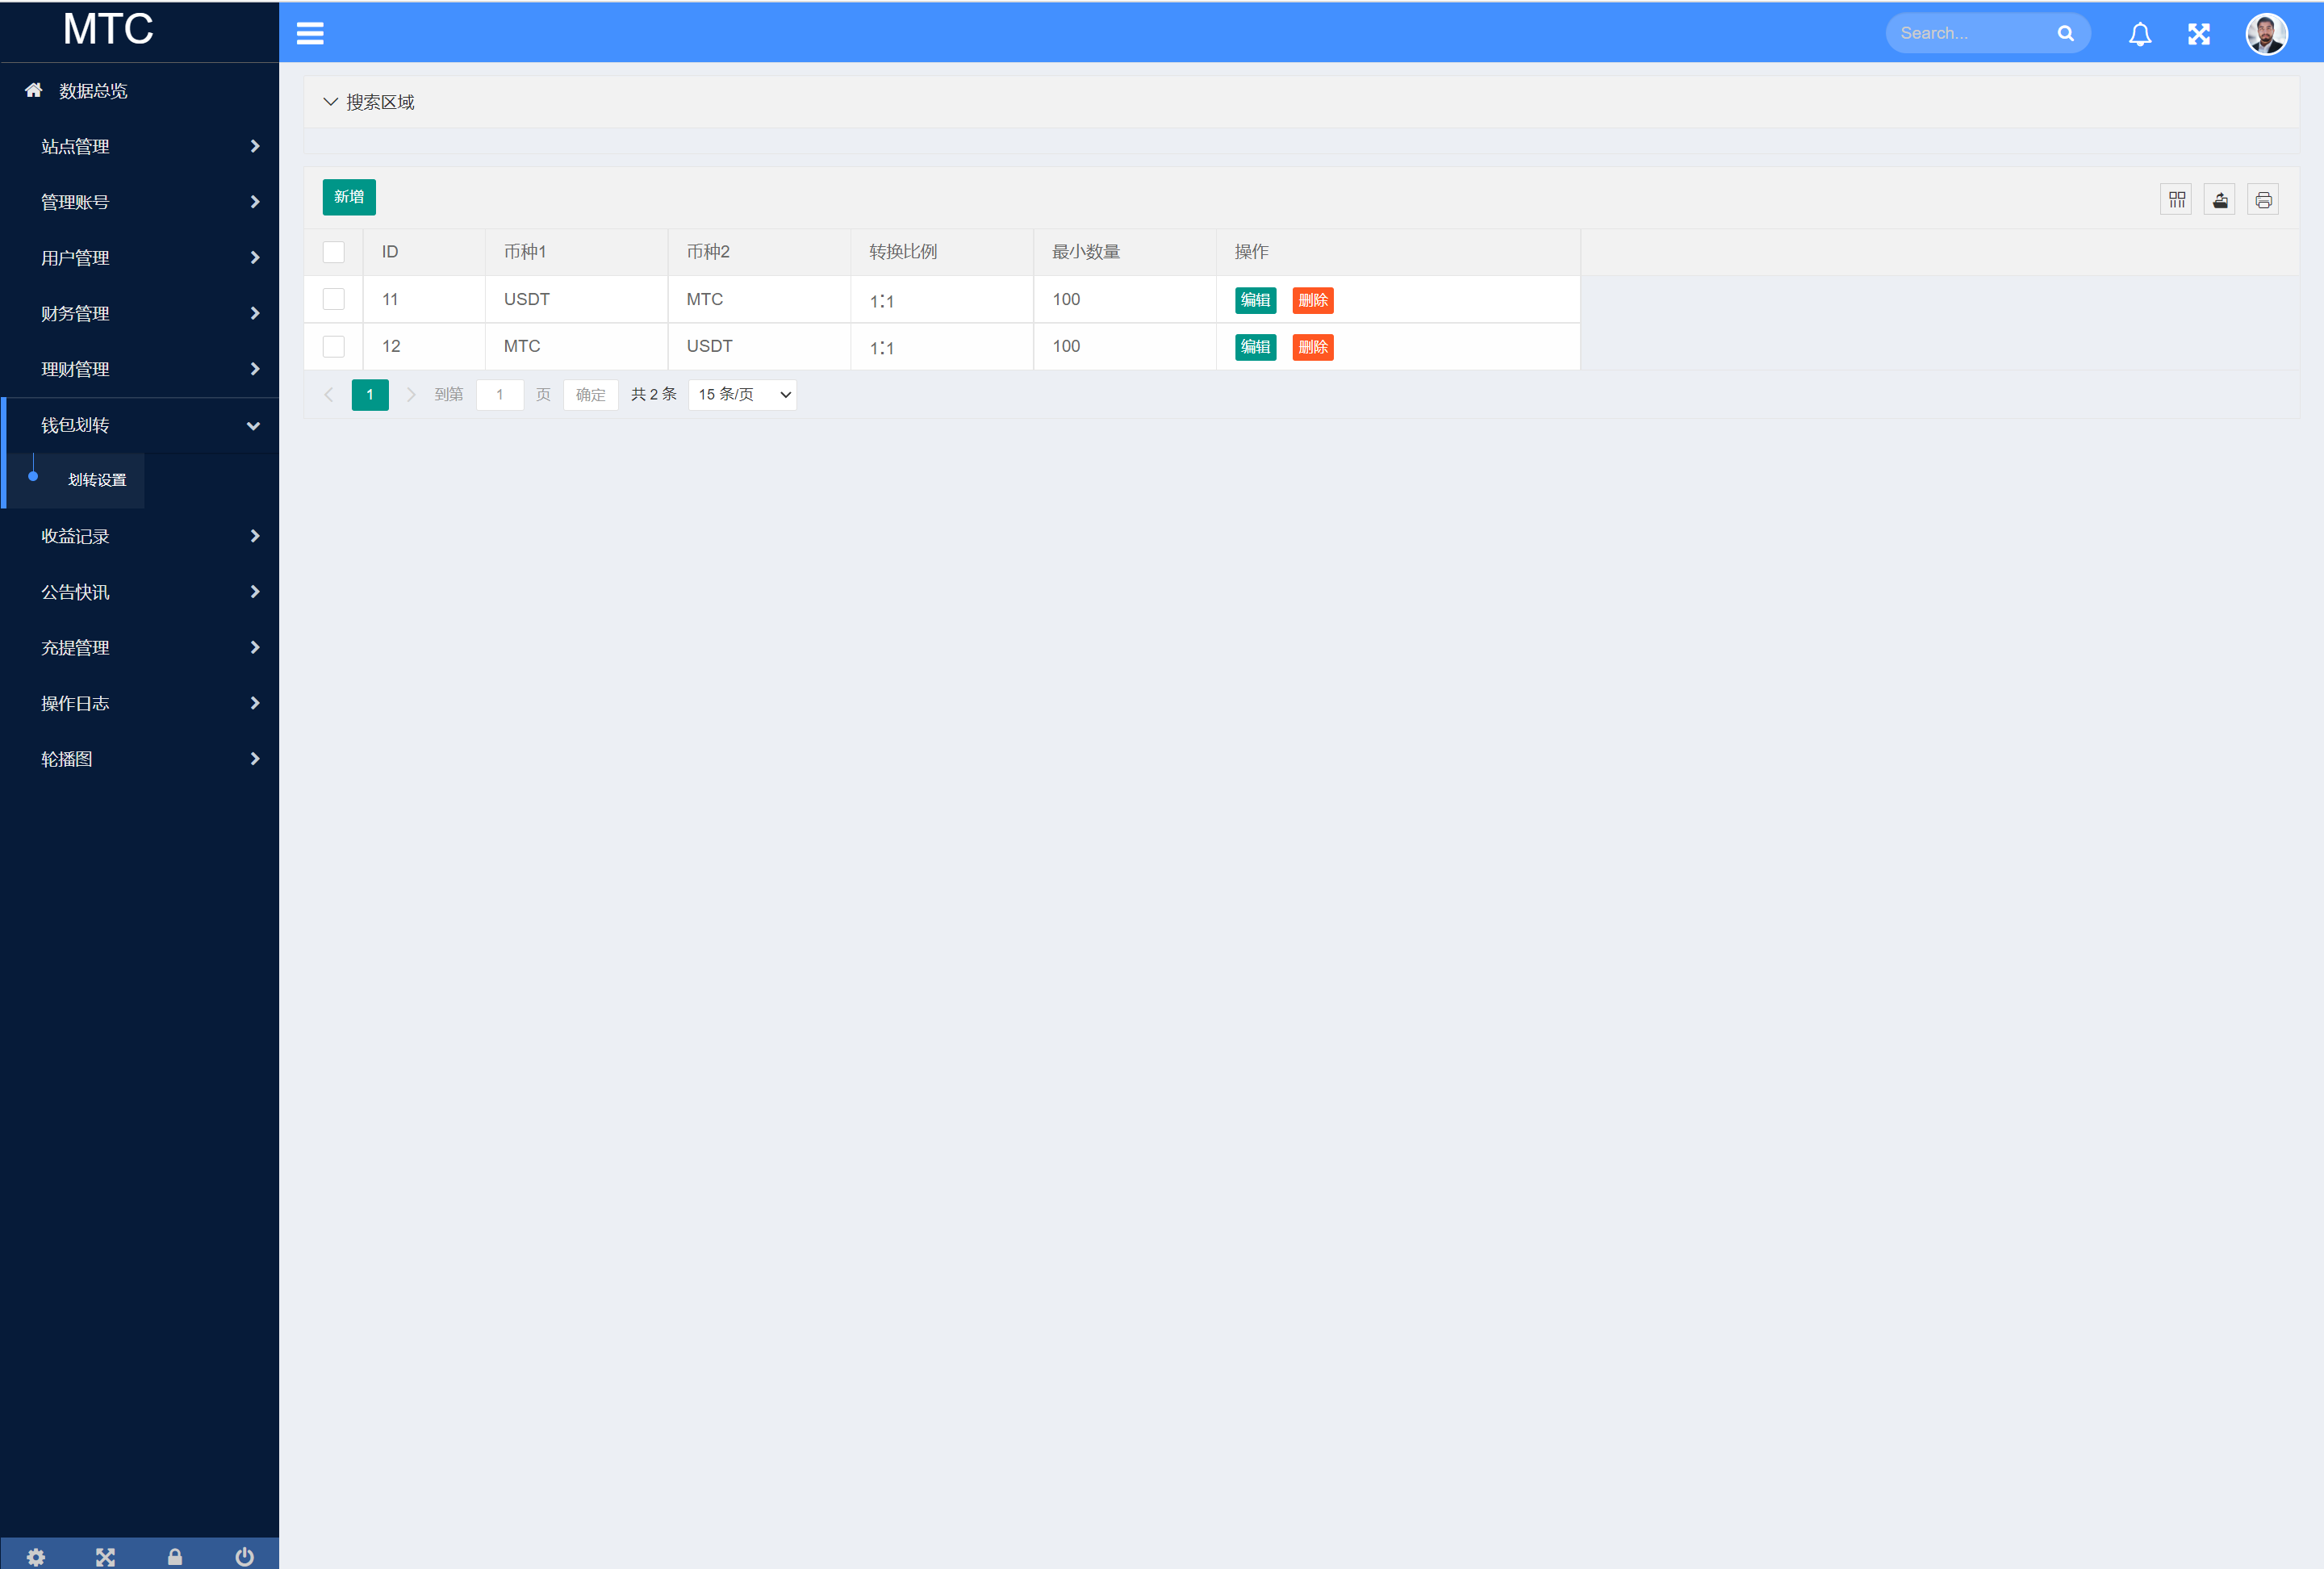
Task: Click the notification bell icon
Action: pyautogui.click(x=2140, y=31)
